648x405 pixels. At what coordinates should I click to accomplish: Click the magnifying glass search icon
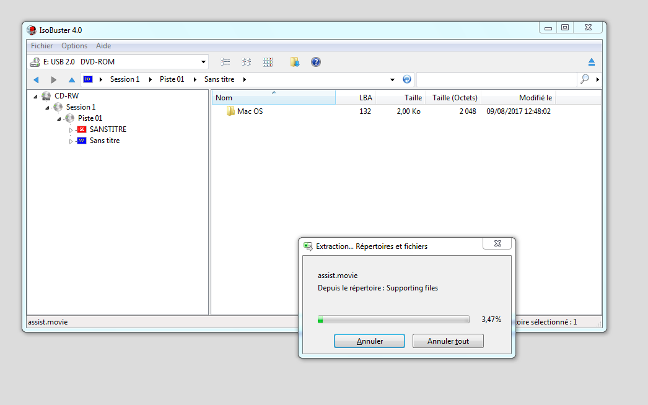[585, 79]
